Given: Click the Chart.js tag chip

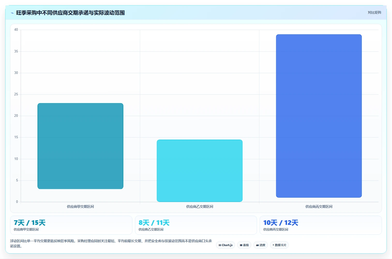Looking at the screenshot, I should [225, 245].
